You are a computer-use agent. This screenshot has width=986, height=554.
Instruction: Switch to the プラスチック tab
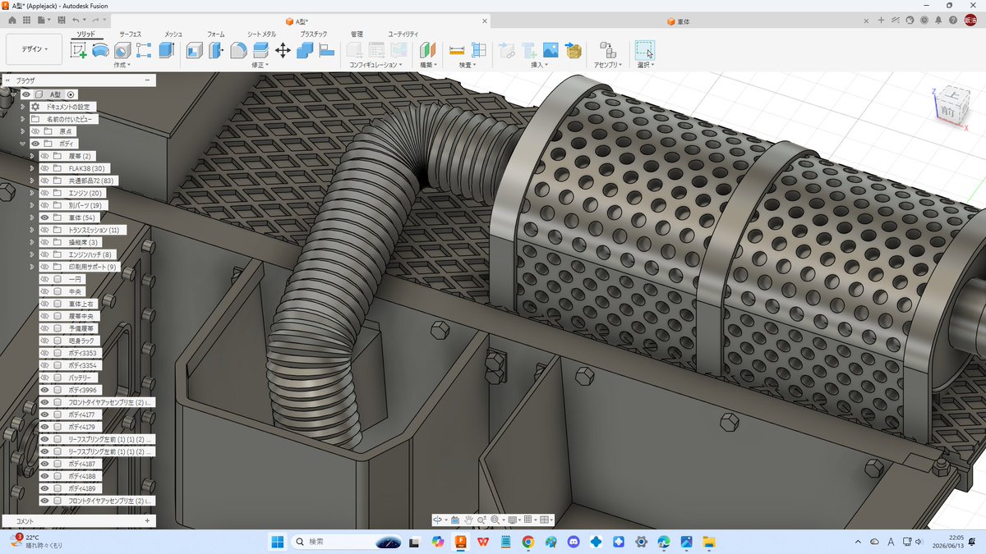pyautogui.click(x=314, y=34)
